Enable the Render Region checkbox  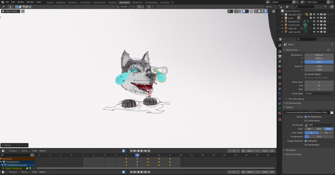click(x=306, y=74)
